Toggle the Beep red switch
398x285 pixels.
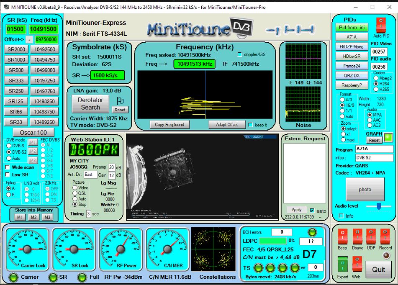[x=342, y=237]
